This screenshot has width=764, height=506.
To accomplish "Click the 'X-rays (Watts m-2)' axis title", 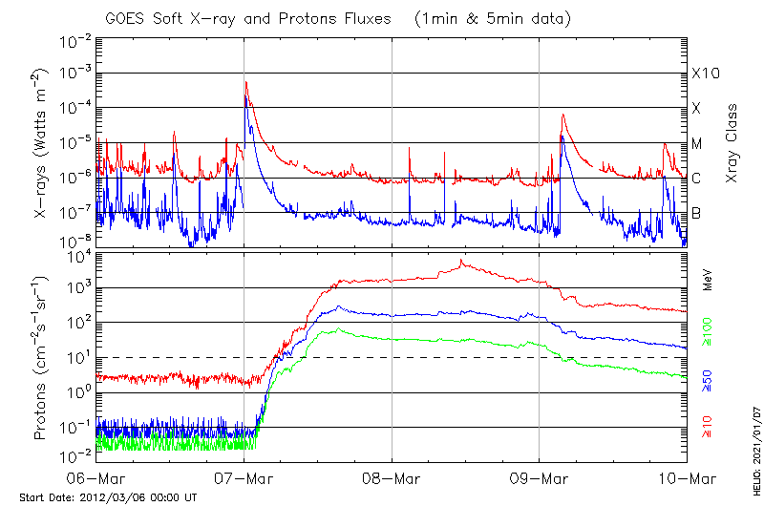I will (x=42, y=142).
